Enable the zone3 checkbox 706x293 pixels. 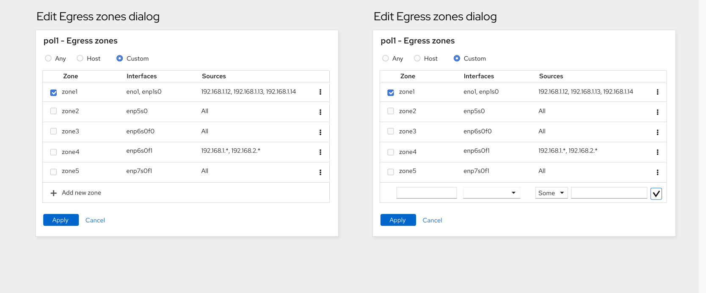[x=53, y=131]
